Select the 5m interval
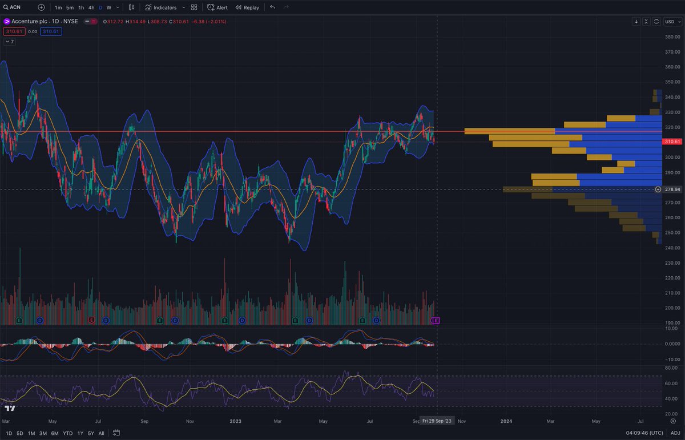The height and width of the screenshot is (440, 685). tap(70, 7)
